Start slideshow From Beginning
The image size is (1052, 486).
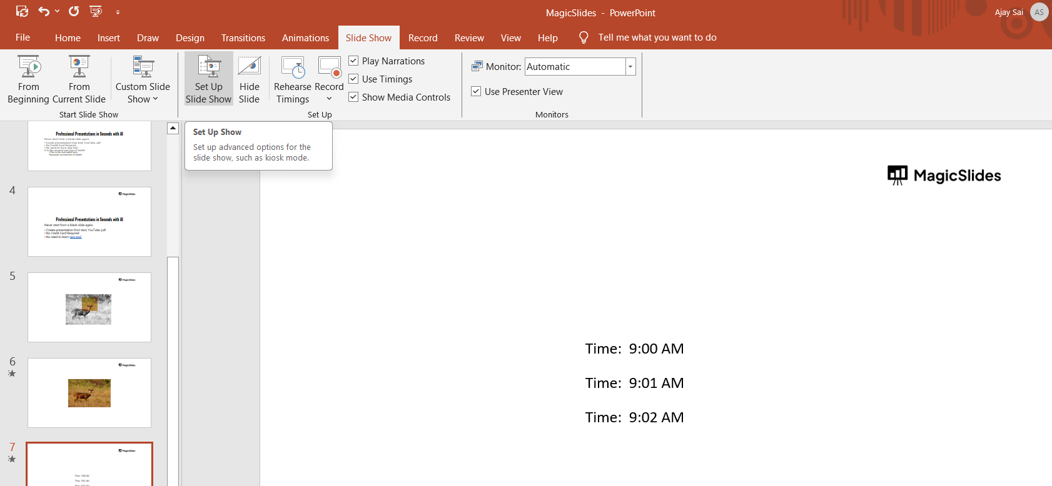click(29, 79)
